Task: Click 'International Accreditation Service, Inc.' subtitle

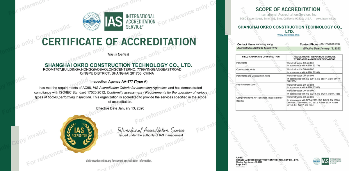Action: click(288, 15)
